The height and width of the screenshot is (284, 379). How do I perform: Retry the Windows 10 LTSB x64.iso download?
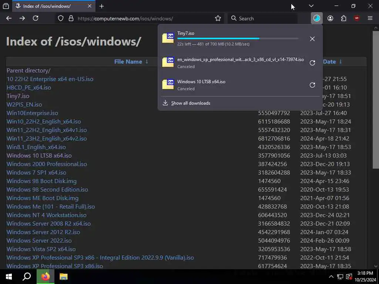click(x=312, y=85)
